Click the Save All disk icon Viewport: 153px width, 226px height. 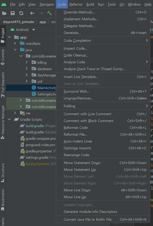click(13, 13)
